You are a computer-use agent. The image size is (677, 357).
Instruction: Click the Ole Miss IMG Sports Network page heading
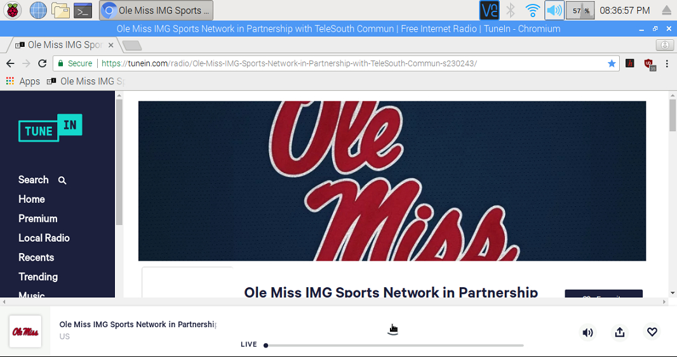pos(391,292)
